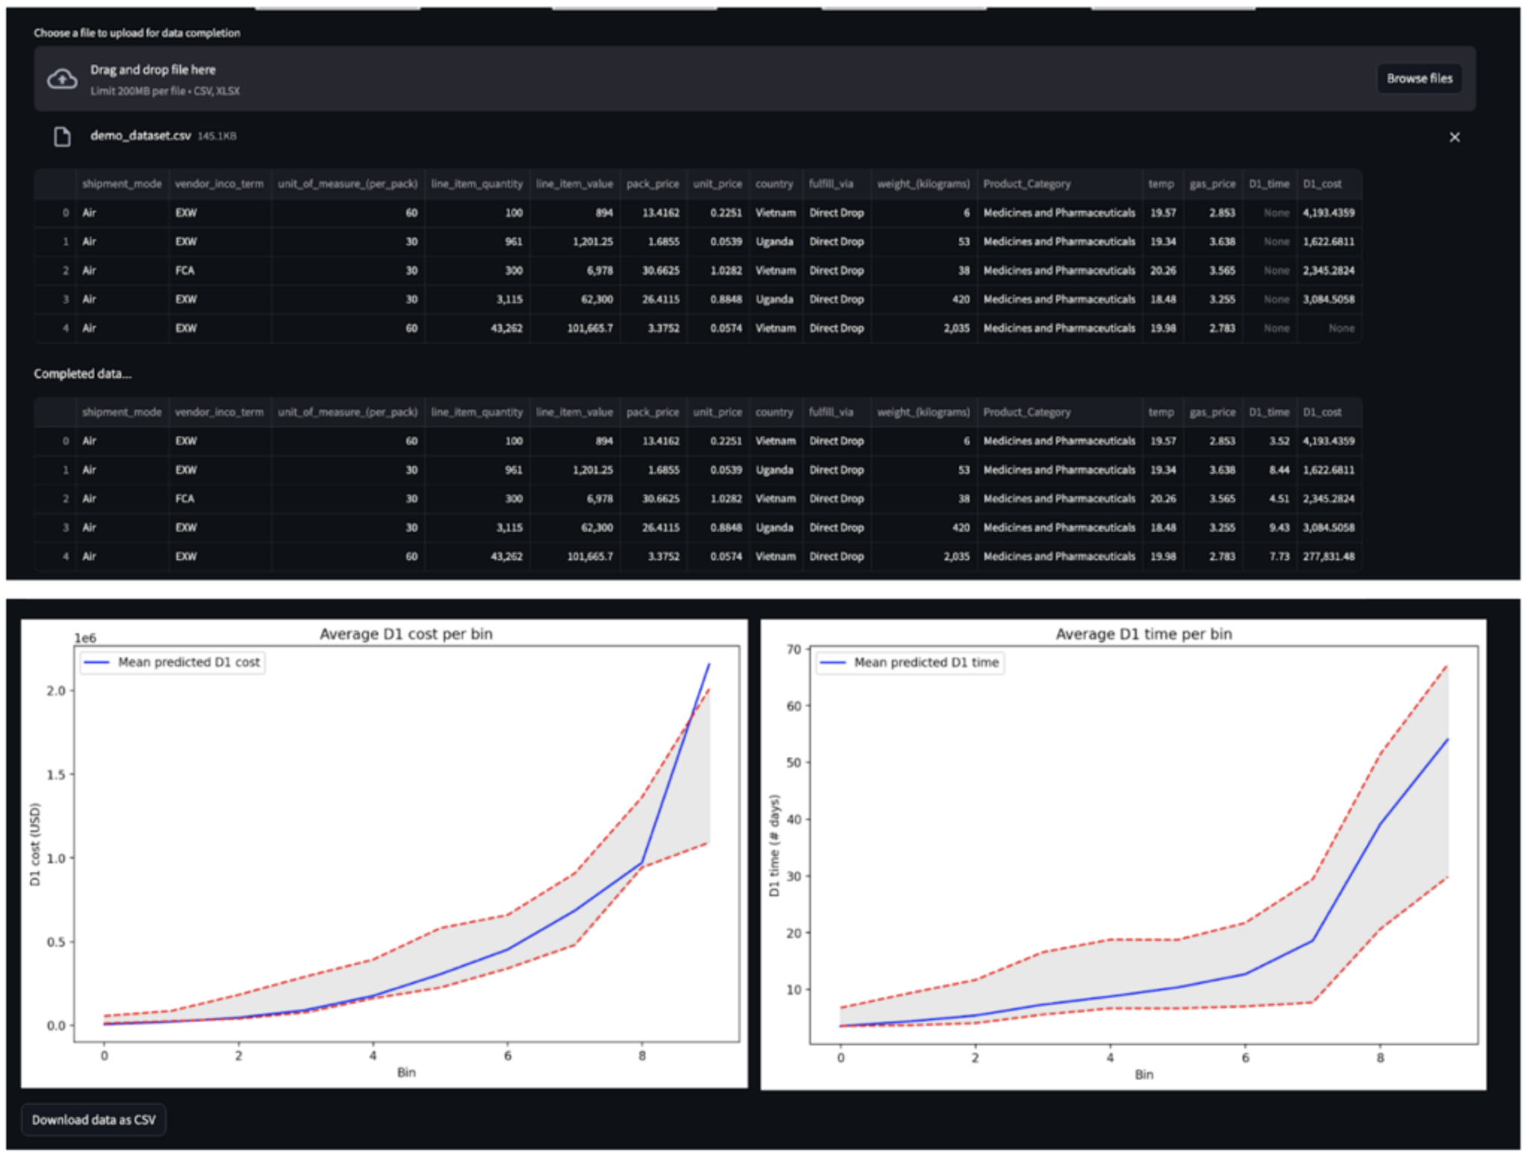Click the weight_(kilograms) header in the completed table
The width and height of the screenshot is (1529, 1157).
(x=923, y=412)
